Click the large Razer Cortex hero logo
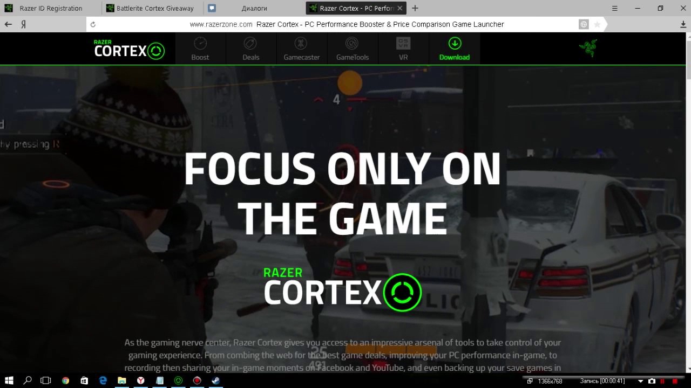691x388 pixels. (342, 289)
